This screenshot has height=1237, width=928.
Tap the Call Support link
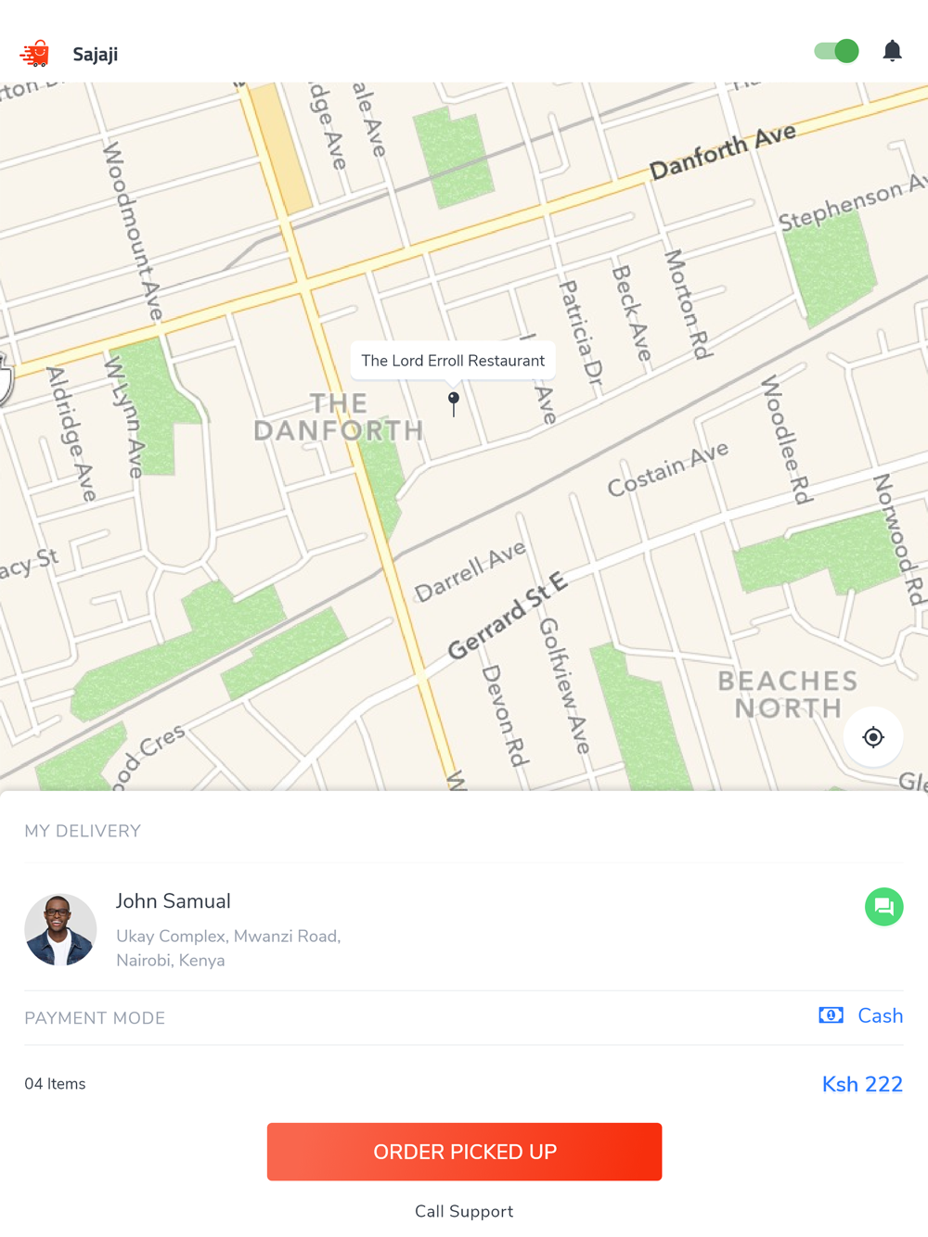464,1211
